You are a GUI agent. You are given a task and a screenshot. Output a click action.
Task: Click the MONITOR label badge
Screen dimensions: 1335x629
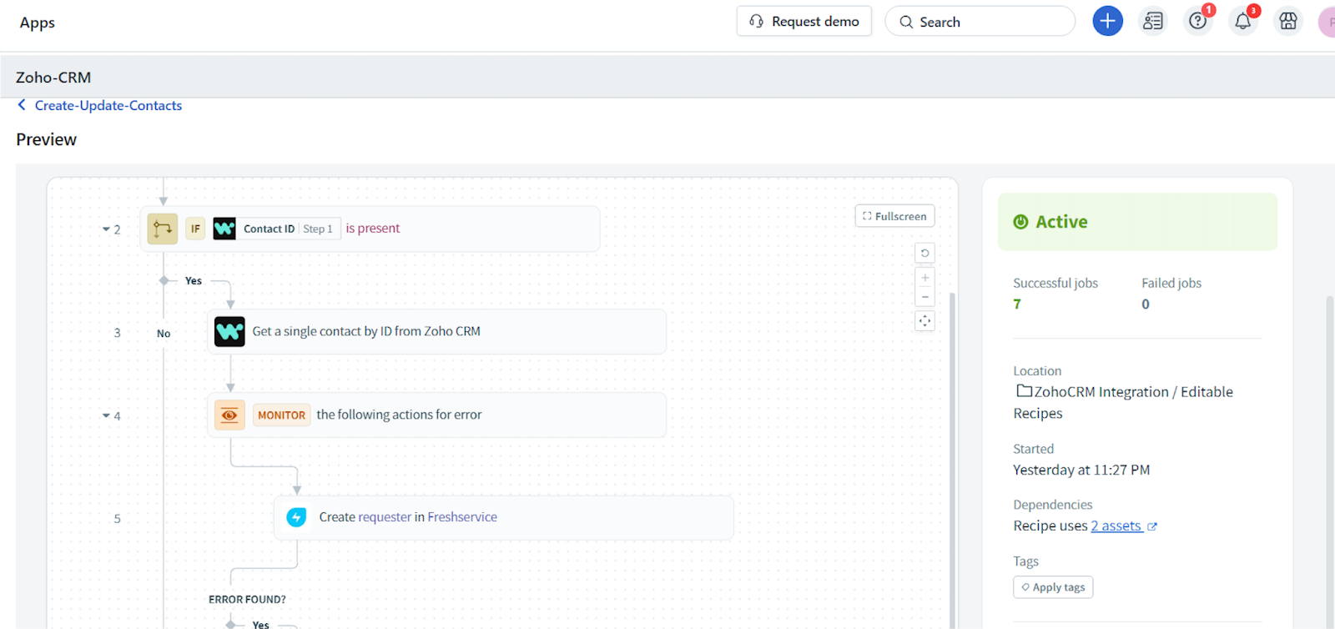[x=281, y=415]
